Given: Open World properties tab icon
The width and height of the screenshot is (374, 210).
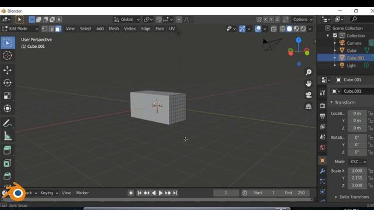Looking at the screenshot, I should click(x=323, y=148).
